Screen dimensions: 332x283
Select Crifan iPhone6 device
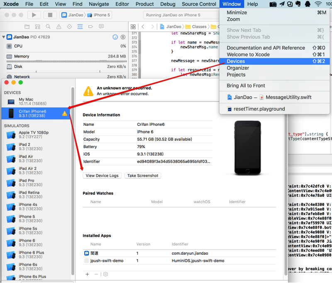click(x=36, y=114)
